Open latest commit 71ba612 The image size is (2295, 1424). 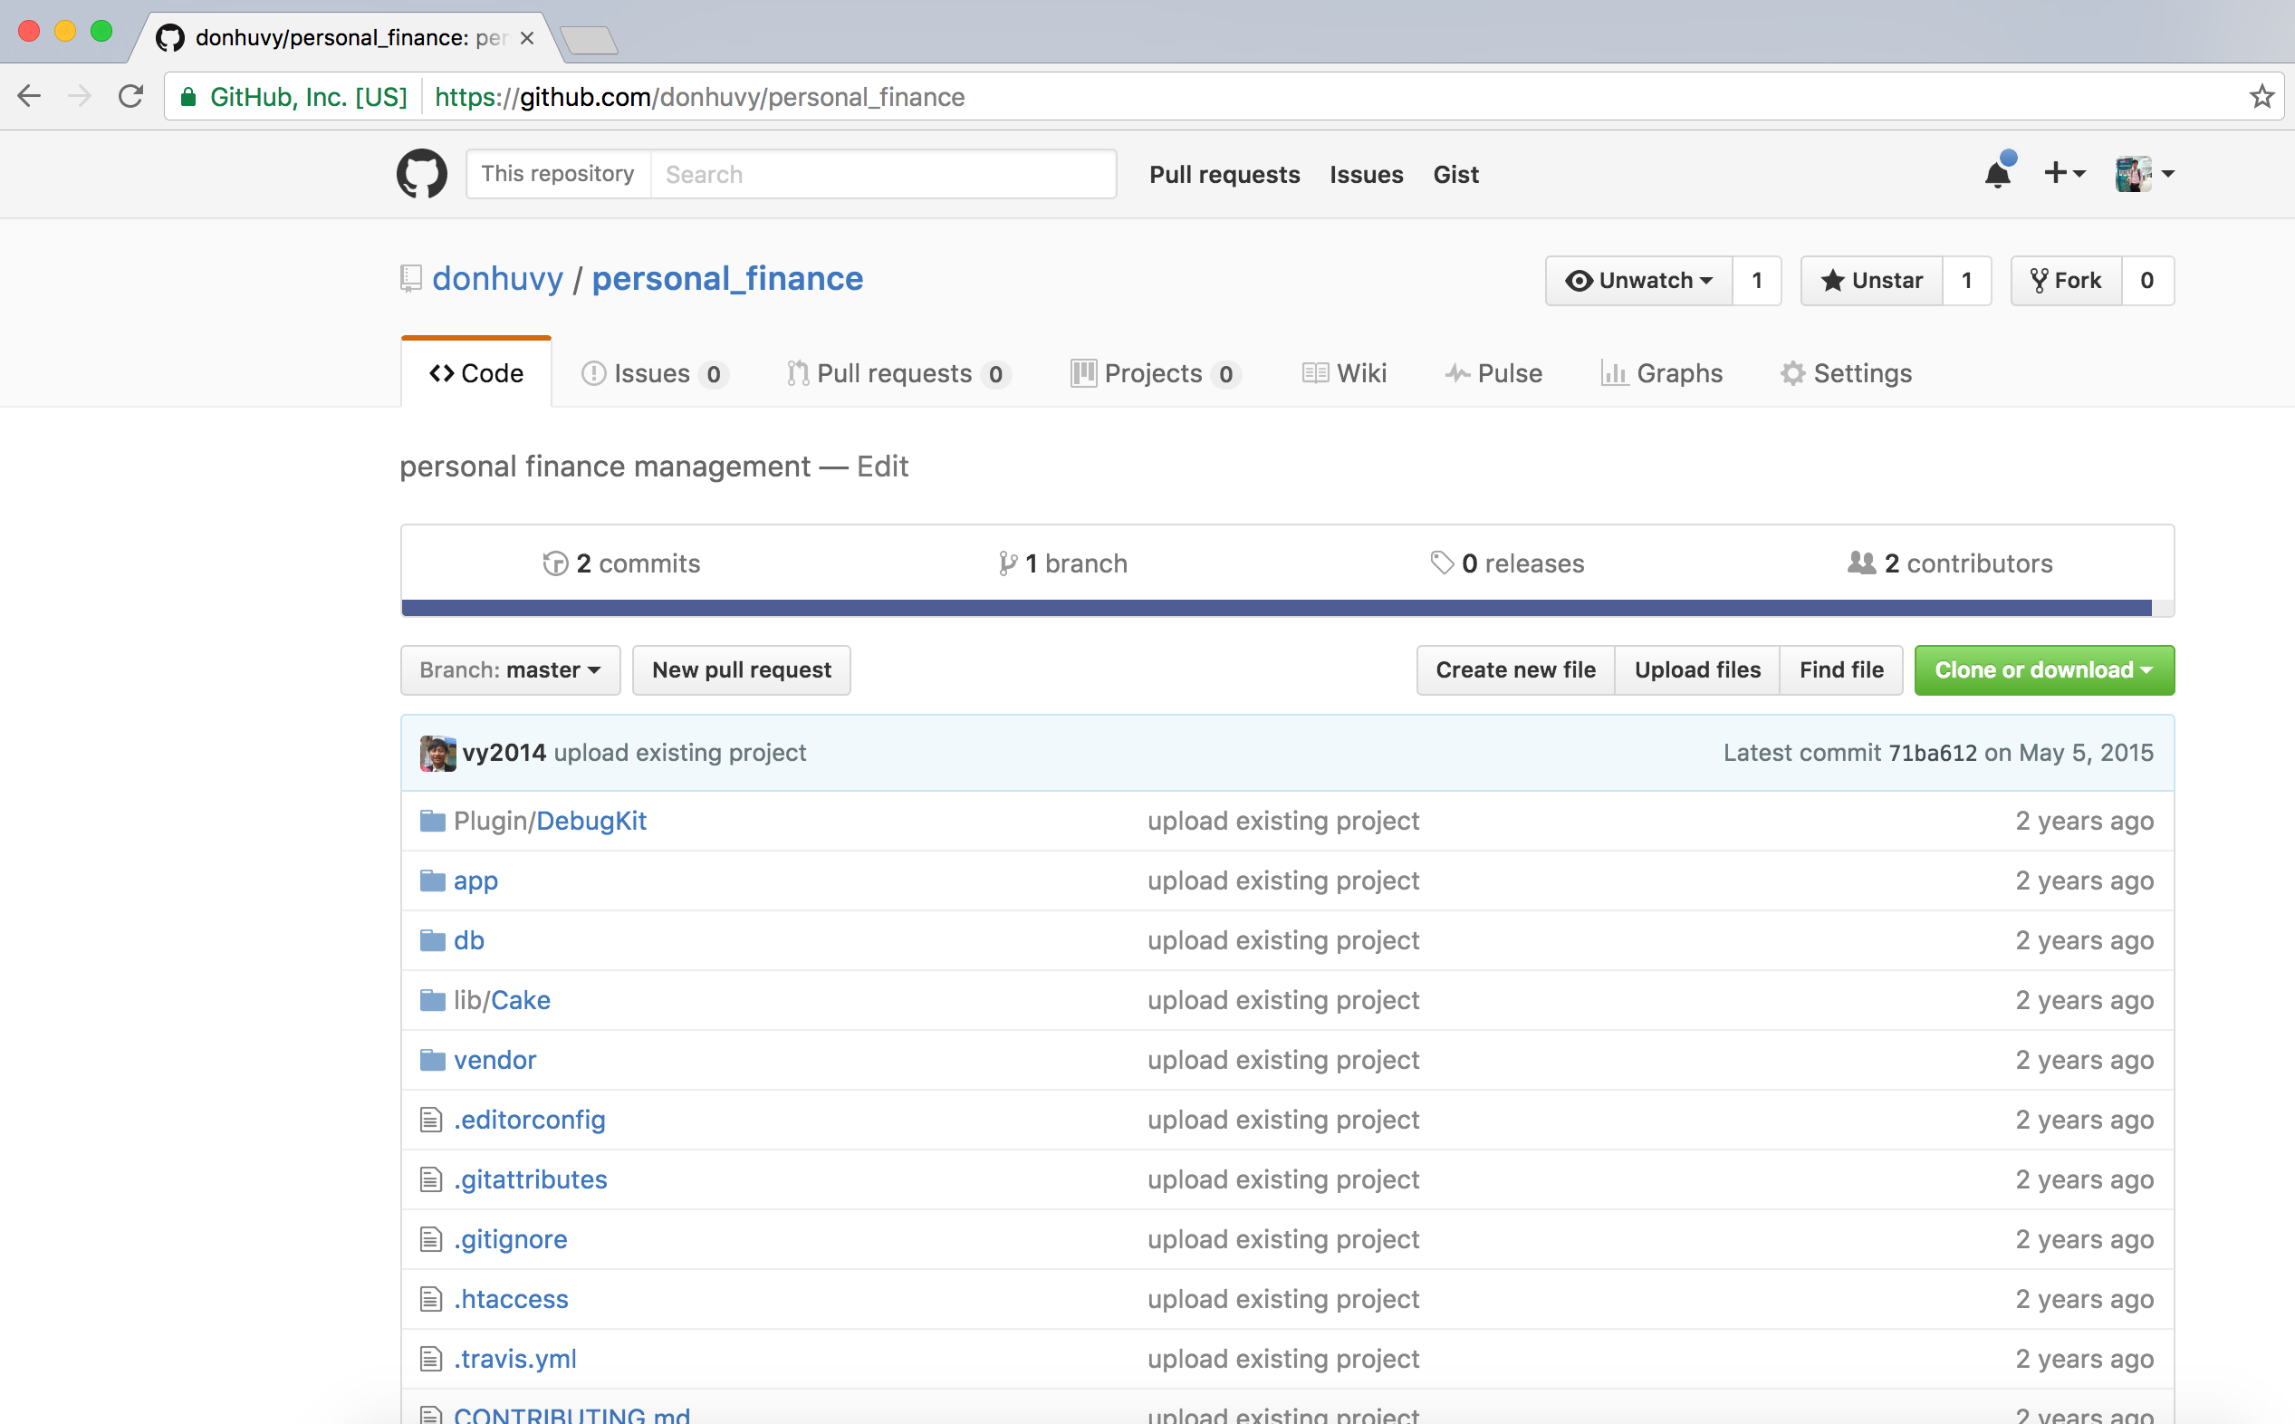coord(1933,753)
